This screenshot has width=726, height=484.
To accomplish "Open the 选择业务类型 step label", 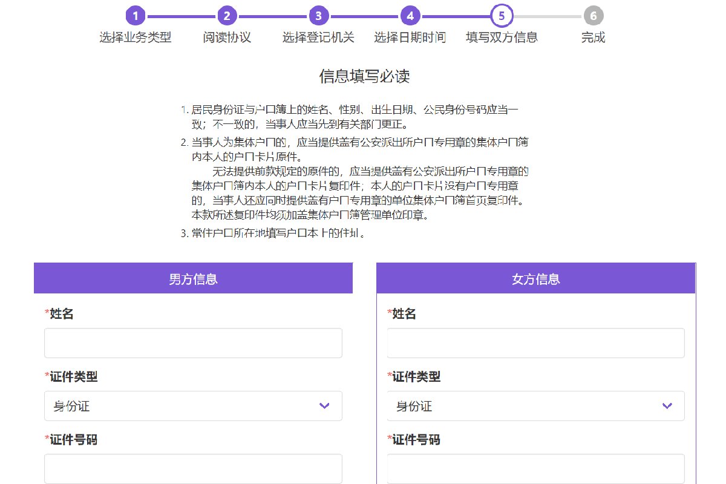I will tap(136, 38).
